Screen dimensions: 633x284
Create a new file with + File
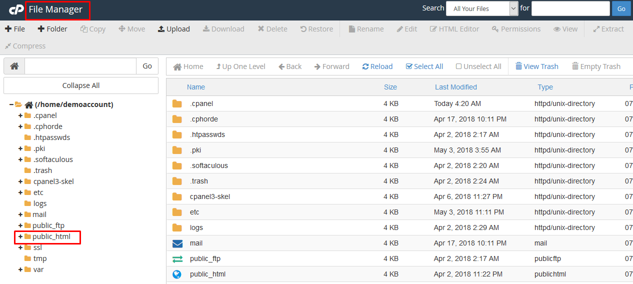click(15, 29)
